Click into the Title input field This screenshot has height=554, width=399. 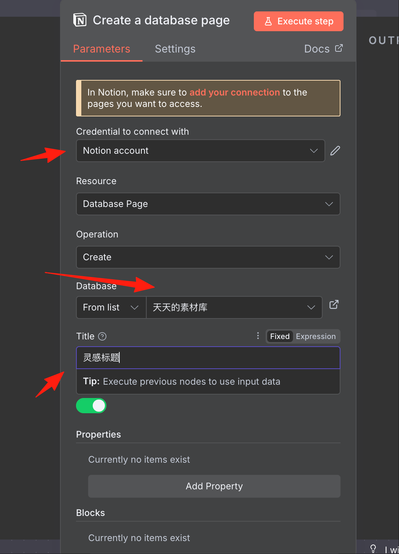208,358
